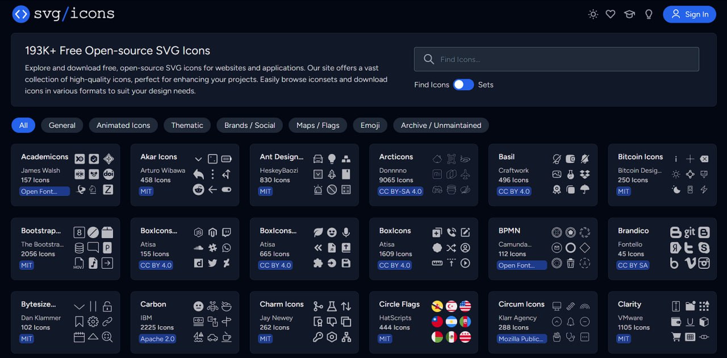Click the Apache 2.0 license badge on Carbon
727x358 pixels.
[157, 339]
